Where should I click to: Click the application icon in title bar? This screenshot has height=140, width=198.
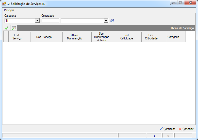point(4,4)
